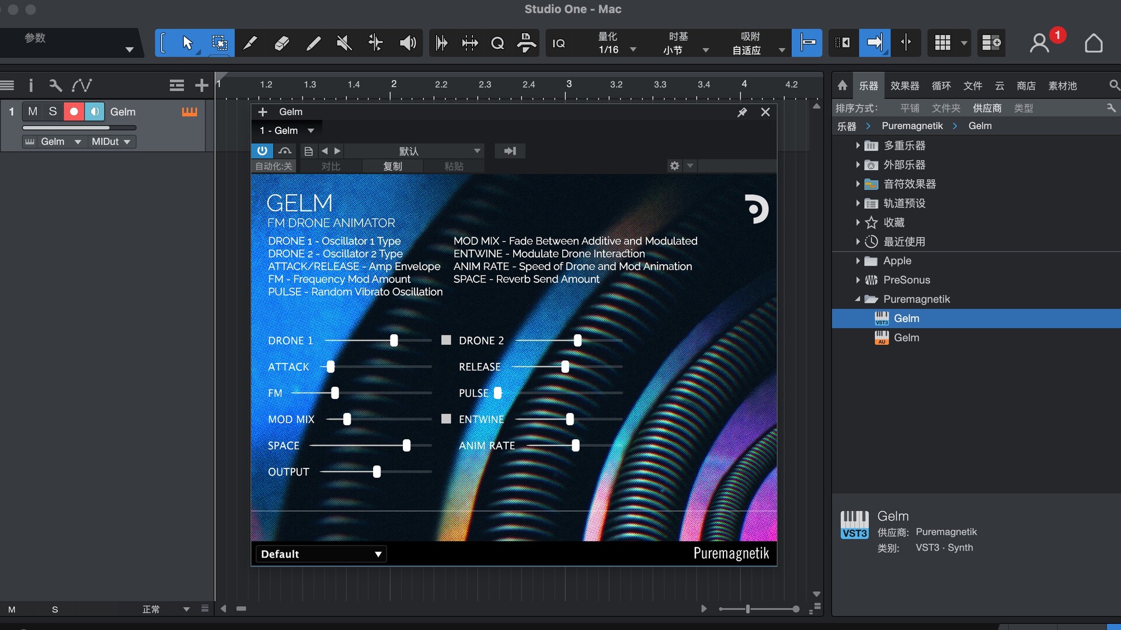Open the grid view icon
Image resolution: width=1121 pixels, height=630 pixels.
942,43
